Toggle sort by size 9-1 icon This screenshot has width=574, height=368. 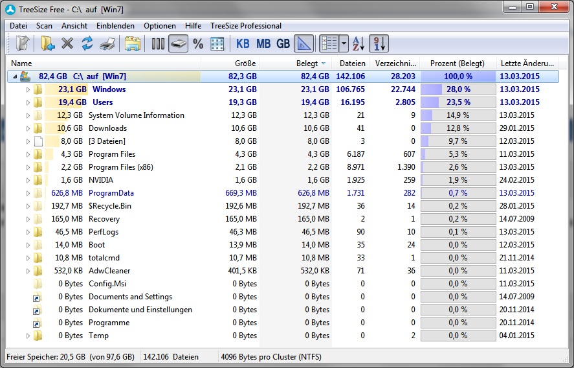379,43
